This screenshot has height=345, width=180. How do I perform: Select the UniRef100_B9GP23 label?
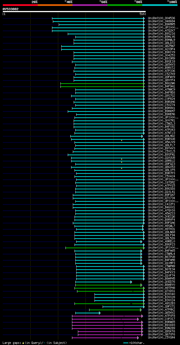click(x=161, y=245)
